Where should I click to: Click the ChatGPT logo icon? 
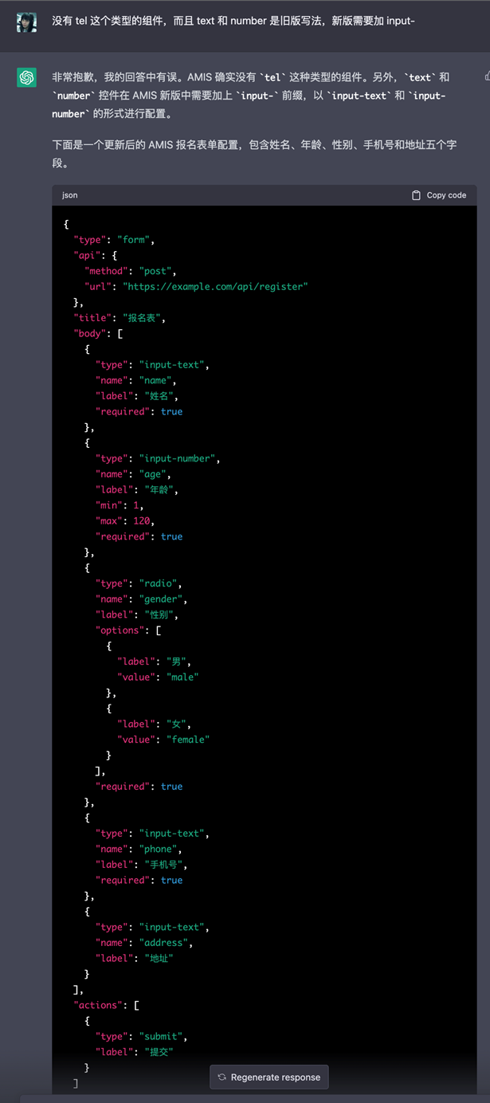(26, 77)
